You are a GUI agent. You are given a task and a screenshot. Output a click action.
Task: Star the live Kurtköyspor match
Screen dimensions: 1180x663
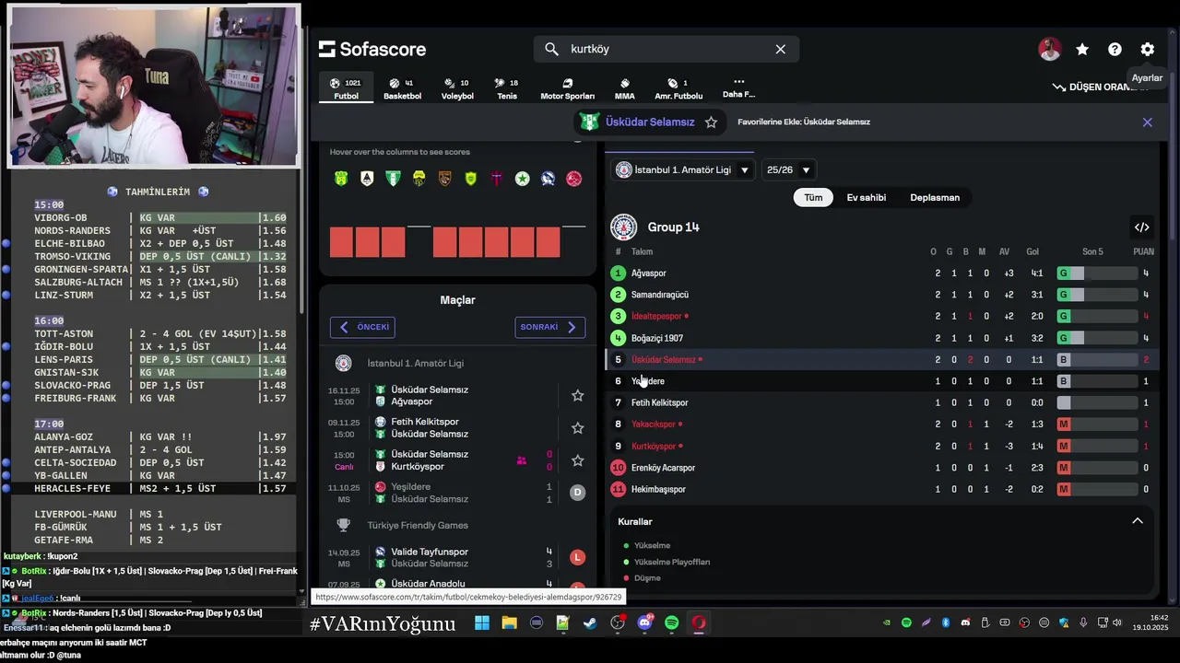[577, 459]
